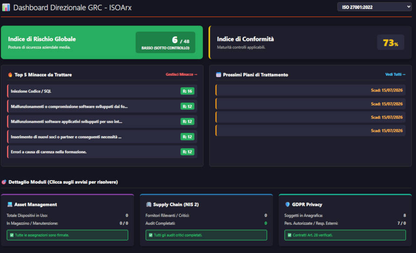Click the calendar icon beside Prossimi Piani
Screen dimensions: 416x253
click(x=218, y=75)
